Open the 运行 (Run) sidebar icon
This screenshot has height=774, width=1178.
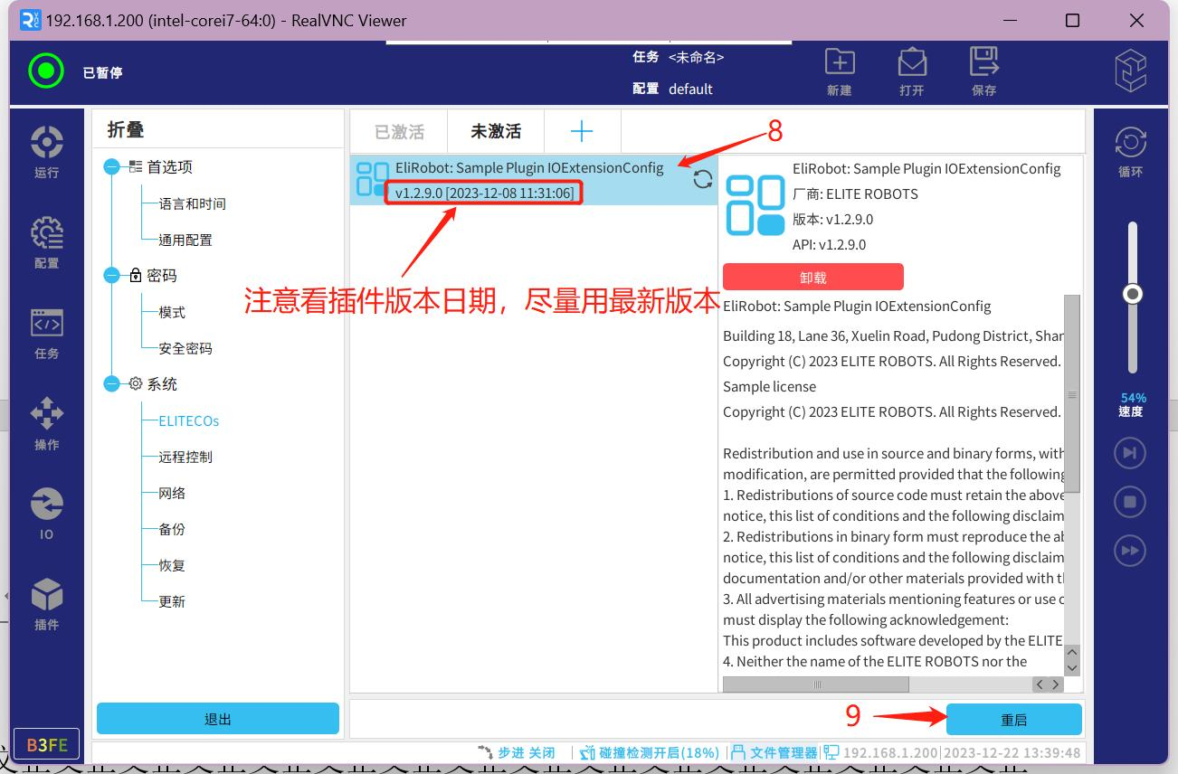(46, 151)
